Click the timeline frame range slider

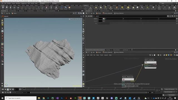88,92
